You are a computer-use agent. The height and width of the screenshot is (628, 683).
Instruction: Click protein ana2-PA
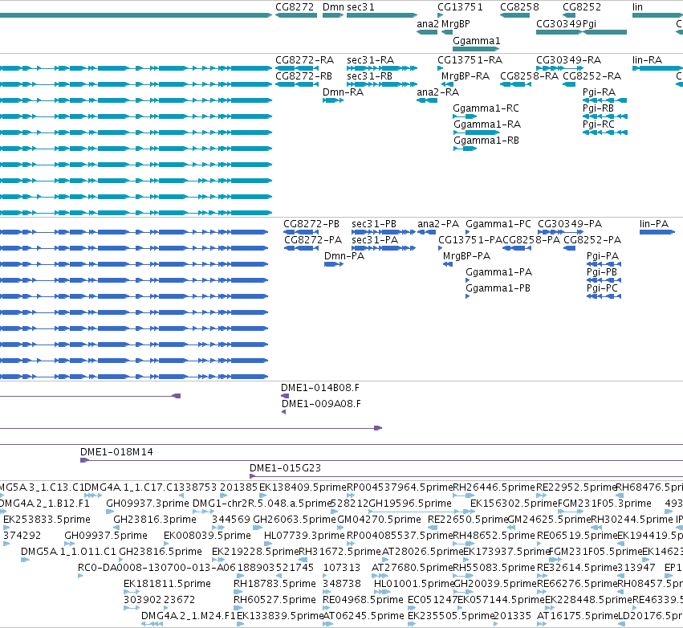pyautogui.click(x=438, y=224)
